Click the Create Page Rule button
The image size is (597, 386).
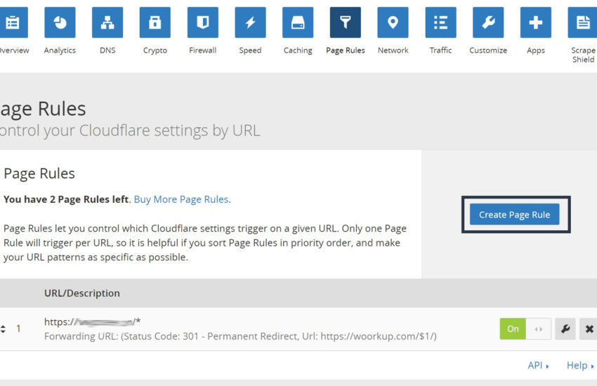515,215
